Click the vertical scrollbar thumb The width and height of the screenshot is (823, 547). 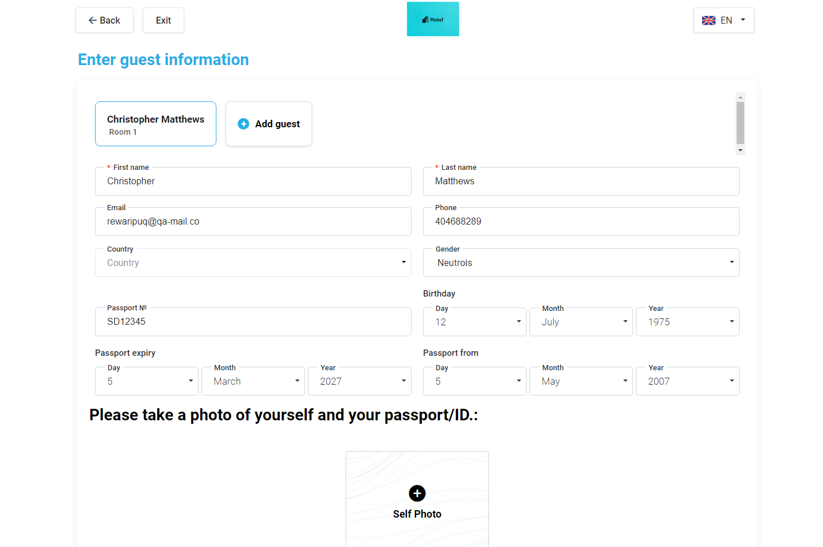click(741, 123)
